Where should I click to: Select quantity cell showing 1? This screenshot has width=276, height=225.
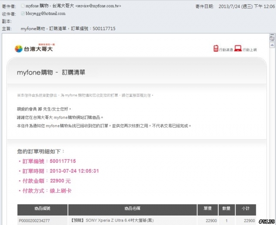(226, 221)
